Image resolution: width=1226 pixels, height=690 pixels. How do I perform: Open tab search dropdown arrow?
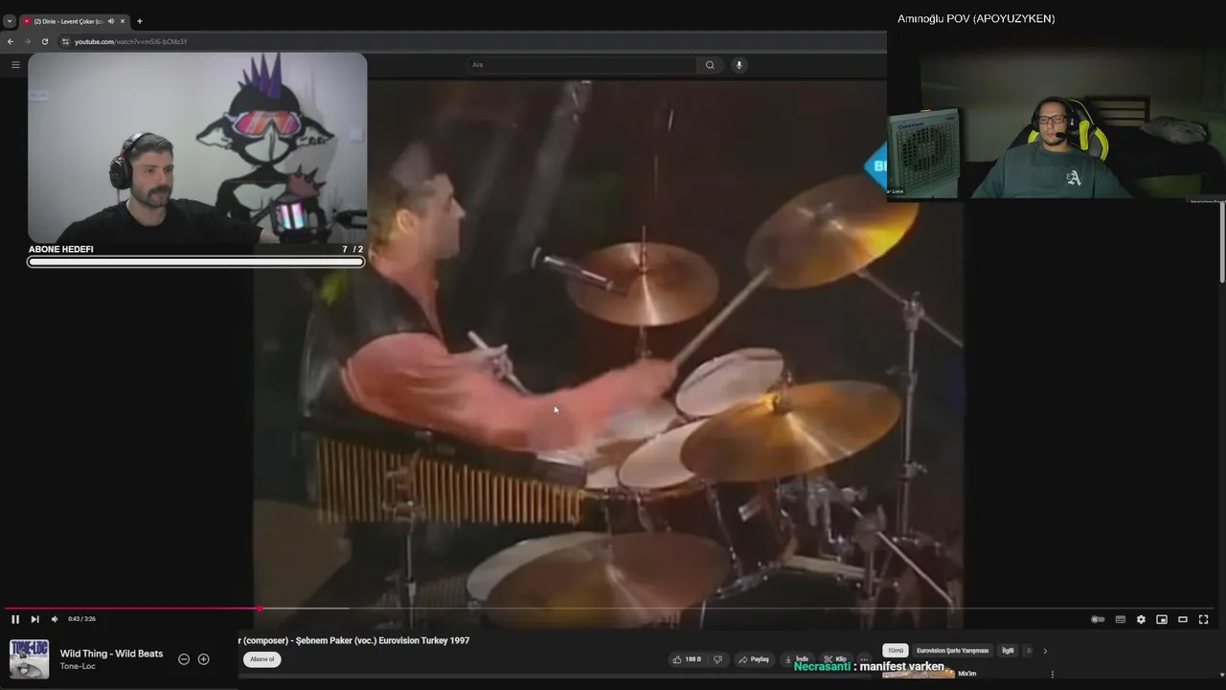coord(9,20)
